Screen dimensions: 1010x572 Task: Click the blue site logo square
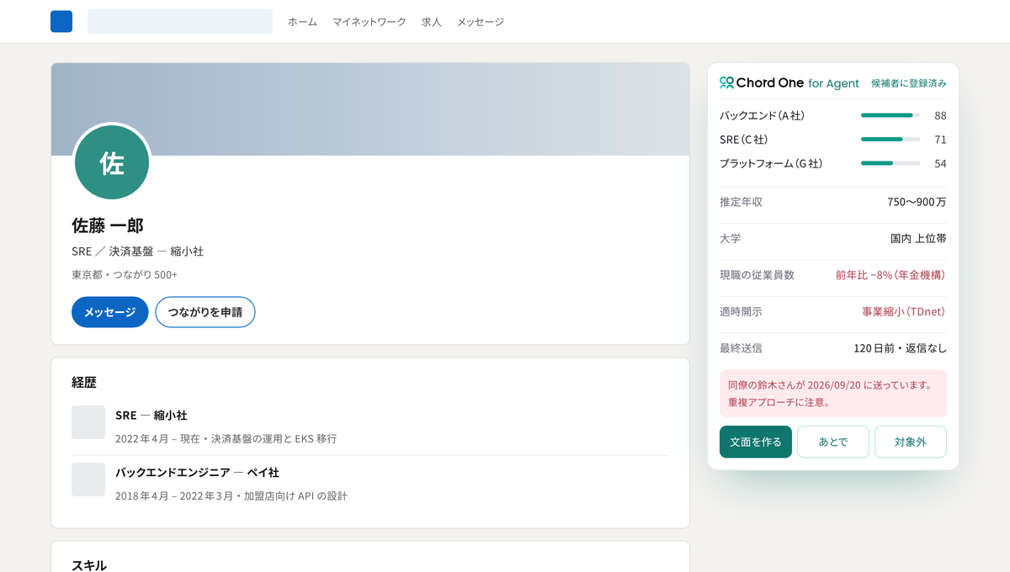point(61,21)
